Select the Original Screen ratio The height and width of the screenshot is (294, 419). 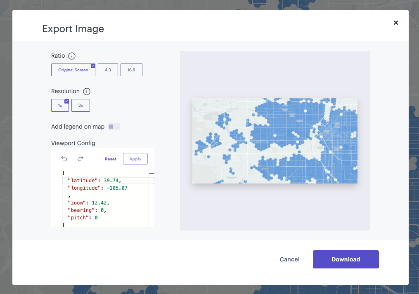pos(73,70)
